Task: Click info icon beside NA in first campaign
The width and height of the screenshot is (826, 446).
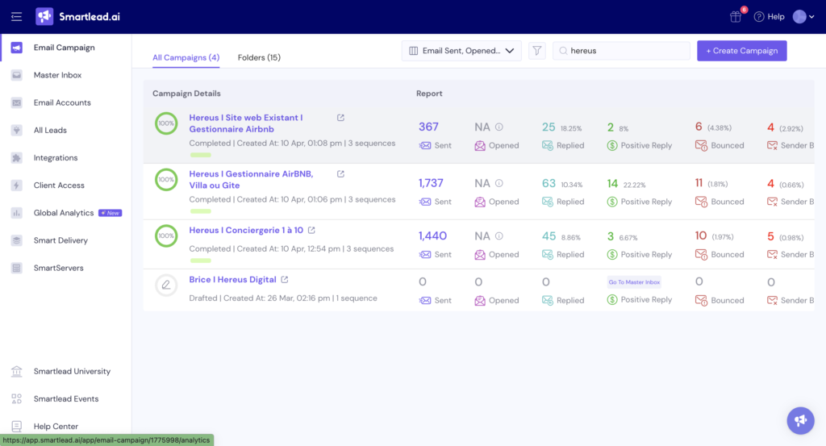Action: coord(499,127)
